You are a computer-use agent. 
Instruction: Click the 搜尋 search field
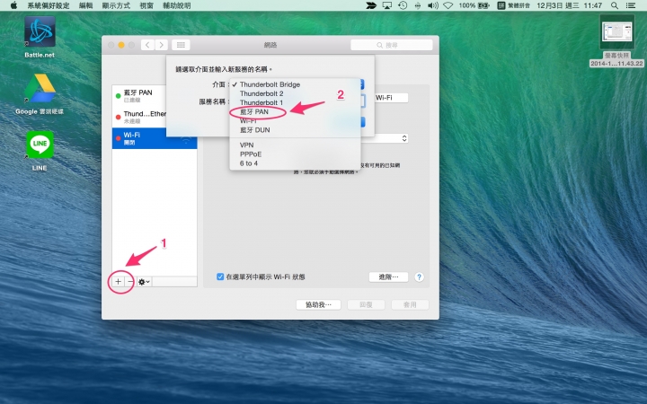tap(392, 45)
